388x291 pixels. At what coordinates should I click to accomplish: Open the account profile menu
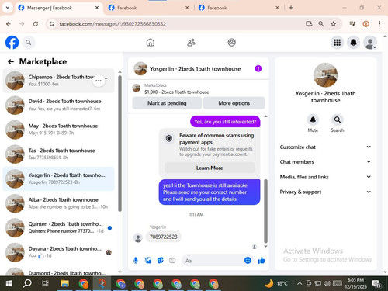click(370, 43)
